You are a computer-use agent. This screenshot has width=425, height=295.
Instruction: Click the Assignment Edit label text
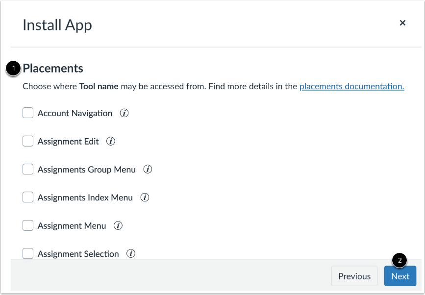[x=68, y=142]
